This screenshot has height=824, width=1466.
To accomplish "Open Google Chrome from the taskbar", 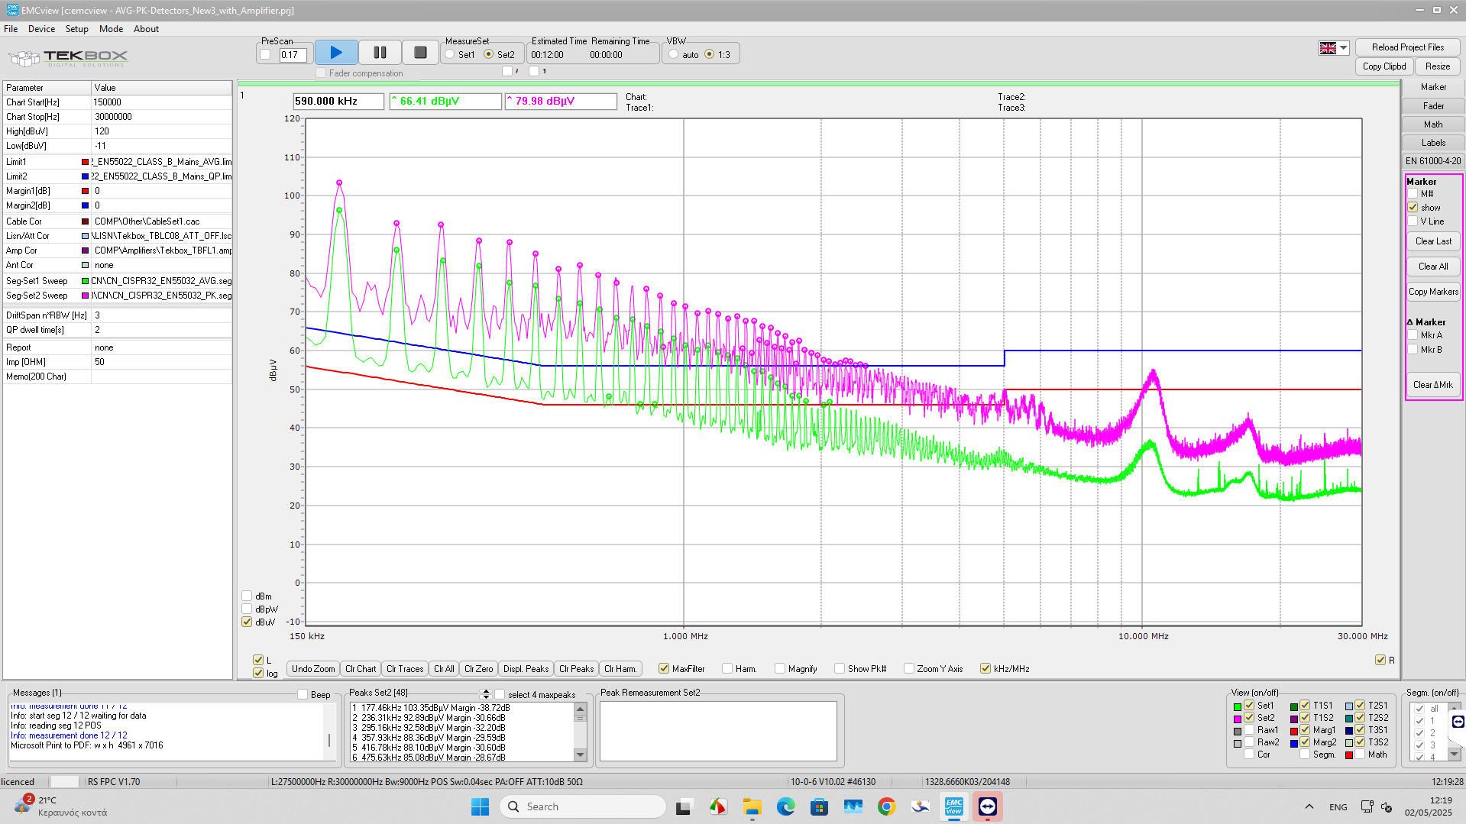I will point(886,806).
